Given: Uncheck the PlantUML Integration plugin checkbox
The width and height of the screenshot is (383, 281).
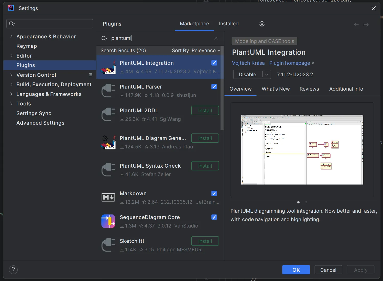Looking at the screenshot, I should (214, 63).
